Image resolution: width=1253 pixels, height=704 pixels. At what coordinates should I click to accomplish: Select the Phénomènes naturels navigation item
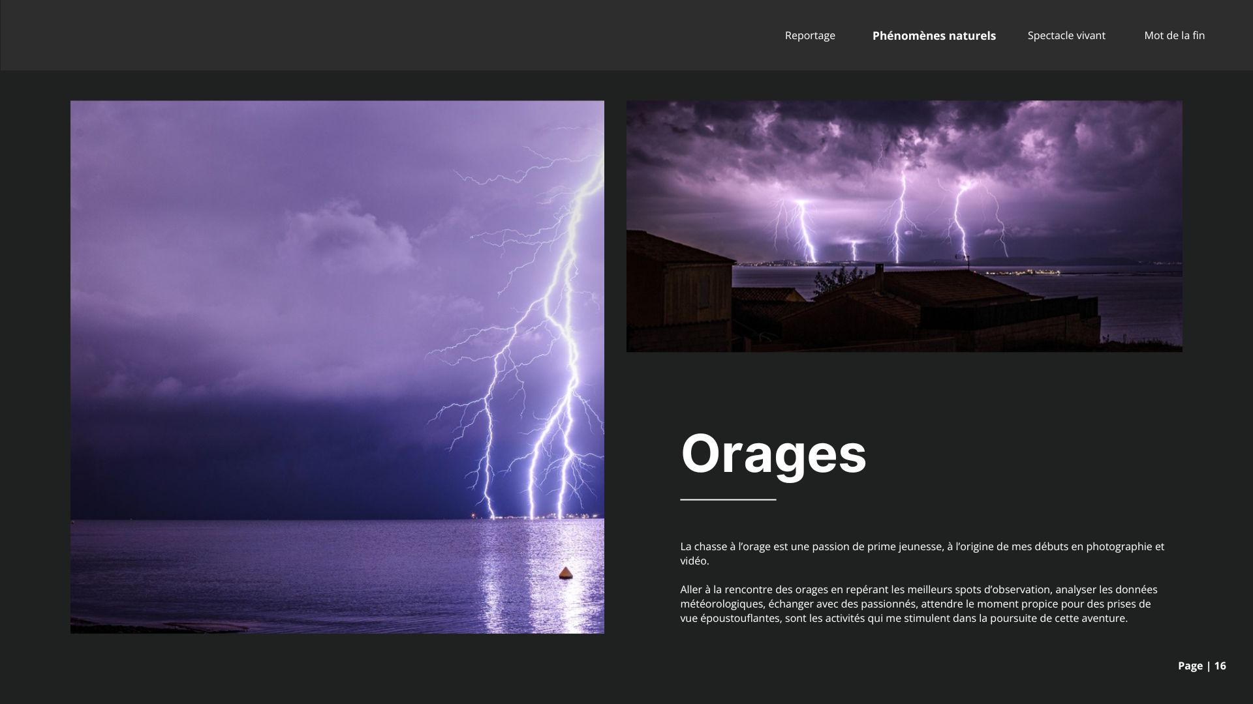click(x=934, y=36)
